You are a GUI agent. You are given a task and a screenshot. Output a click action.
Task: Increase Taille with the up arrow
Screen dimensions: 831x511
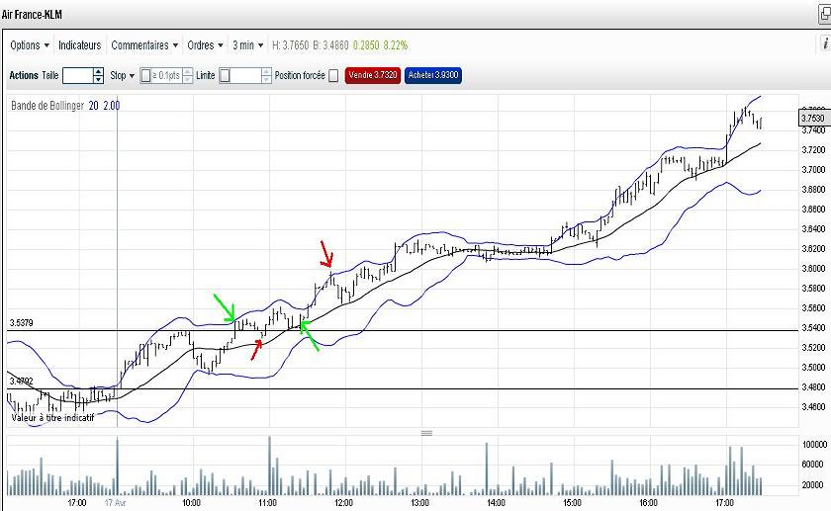[99, 72]
